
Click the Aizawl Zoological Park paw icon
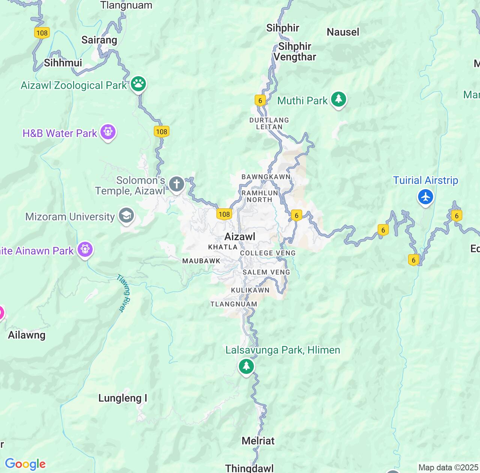tap(138, 84)
